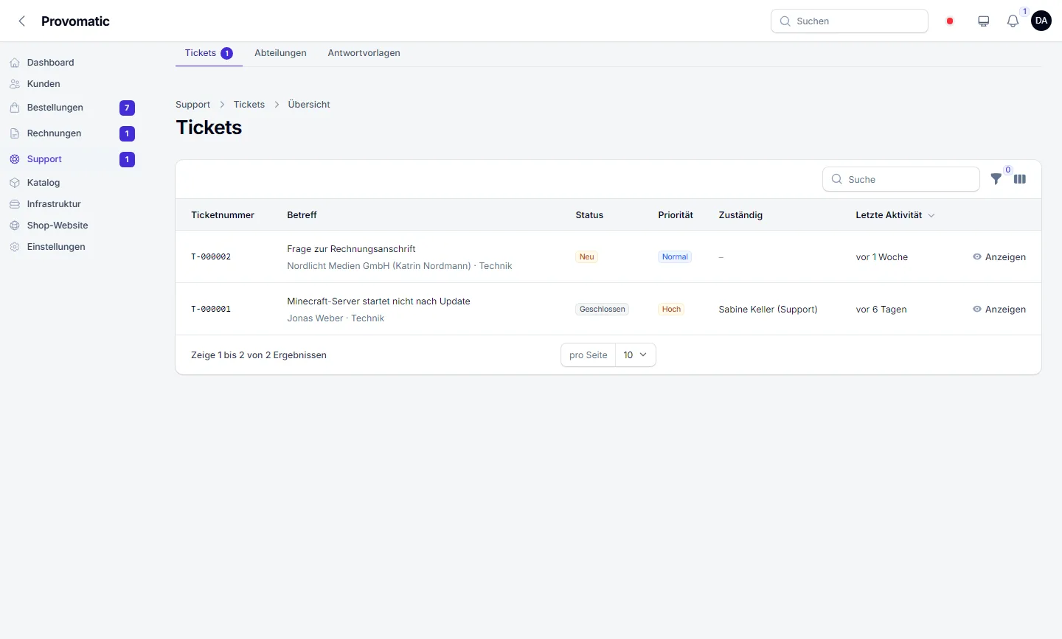Image resolution: width=1062 pixels, height=639 pixels.
Task: Open ticket Frage zur Rechnungsanschrift
Action: 351,249
